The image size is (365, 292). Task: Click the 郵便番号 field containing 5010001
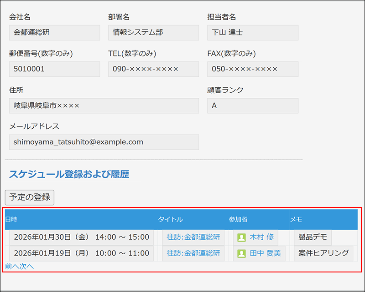(x=54, y=69)
